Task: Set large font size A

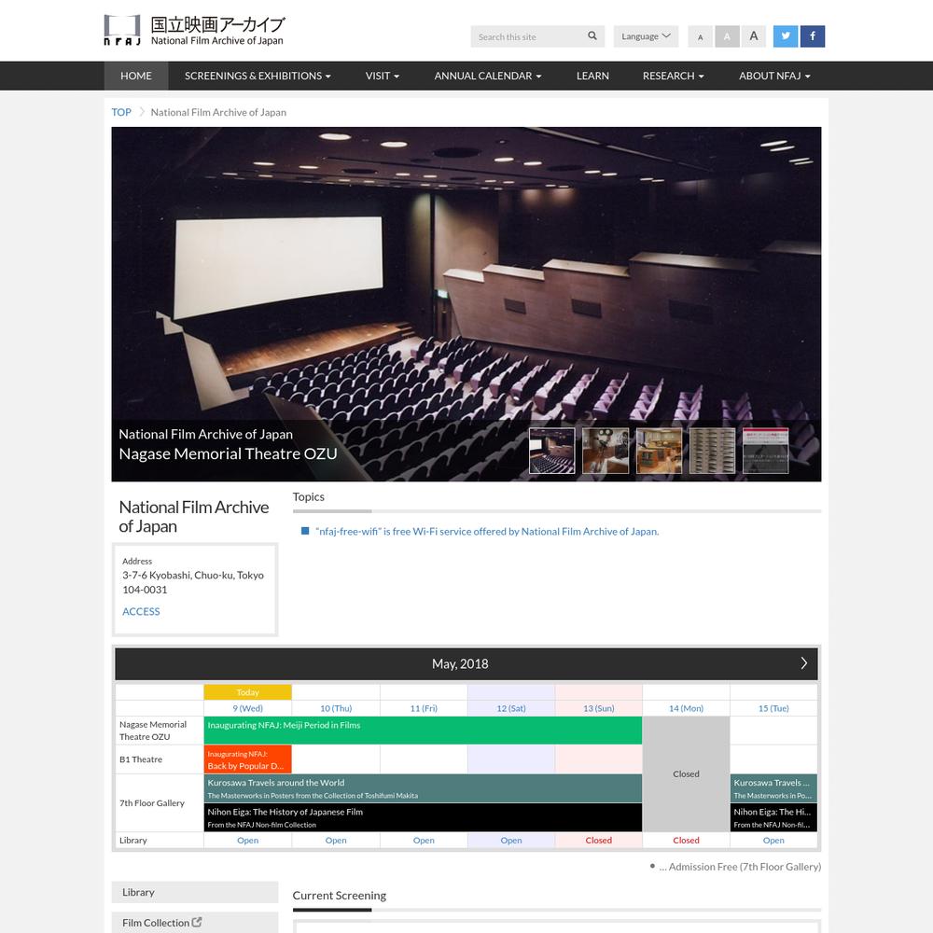Action: (753, 37)
